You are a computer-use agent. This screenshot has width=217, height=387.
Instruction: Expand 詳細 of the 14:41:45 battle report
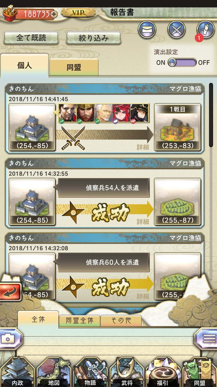[x=143, y=147]
